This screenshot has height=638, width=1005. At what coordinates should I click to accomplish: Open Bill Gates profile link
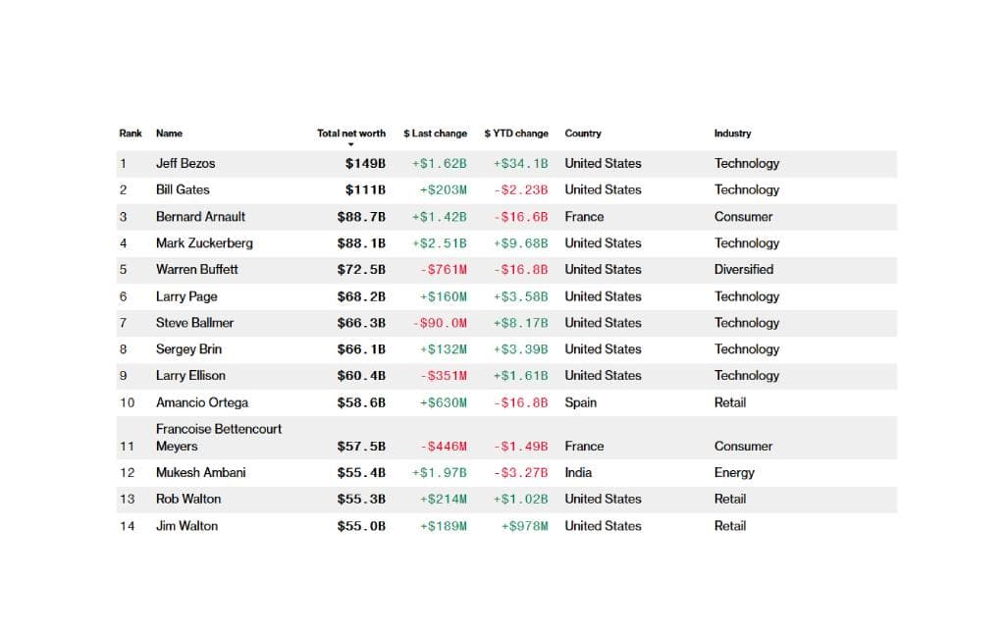pos(183,189)
